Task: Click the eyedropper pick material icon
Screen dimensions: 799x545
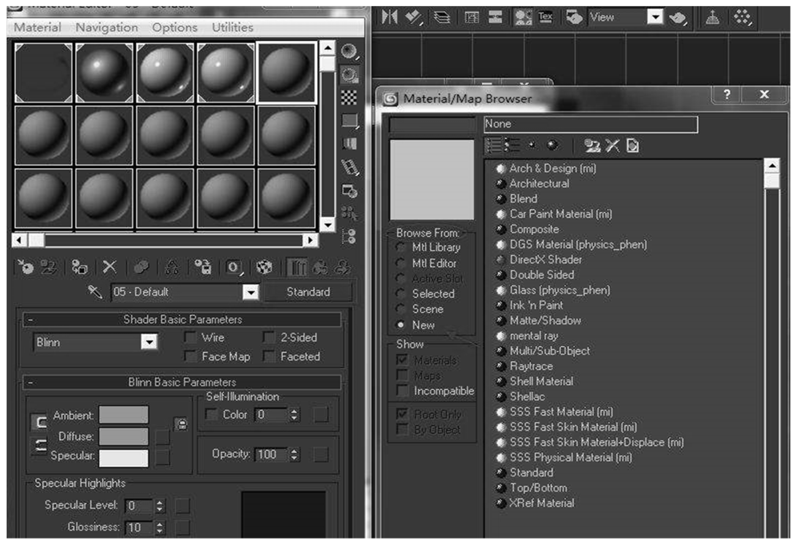Action: pyautogui.click(x=95, y=292)
